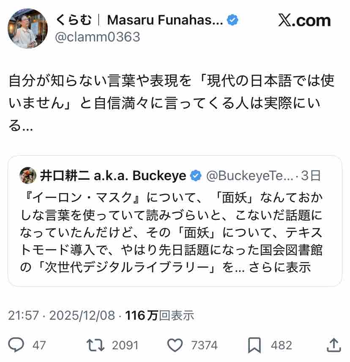Screen dimensions: 350x362
Task: Open the share upload icon
Action: pyautogui.click(x=334, y=345)
